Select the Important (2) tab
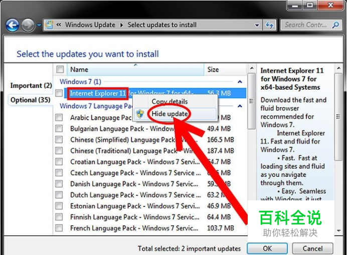 31,86
